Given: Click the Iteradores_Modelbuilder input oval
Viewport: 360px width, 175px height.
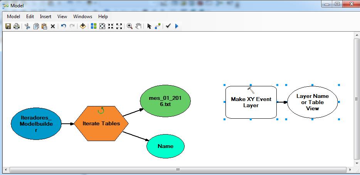Looking at the screenshot, I should coord(36,124).
